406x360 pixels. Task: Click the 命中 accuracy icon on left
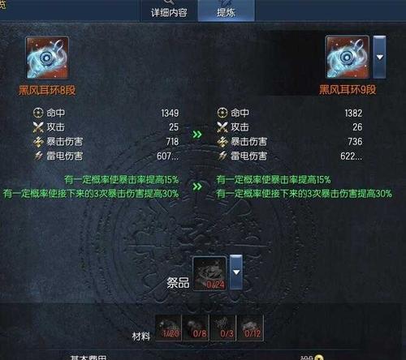tap(38, 113)
